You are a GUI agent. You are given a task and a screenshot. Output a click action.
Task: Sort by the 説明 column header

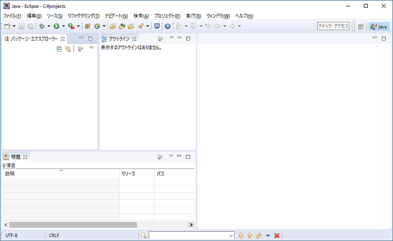[61, 174]
